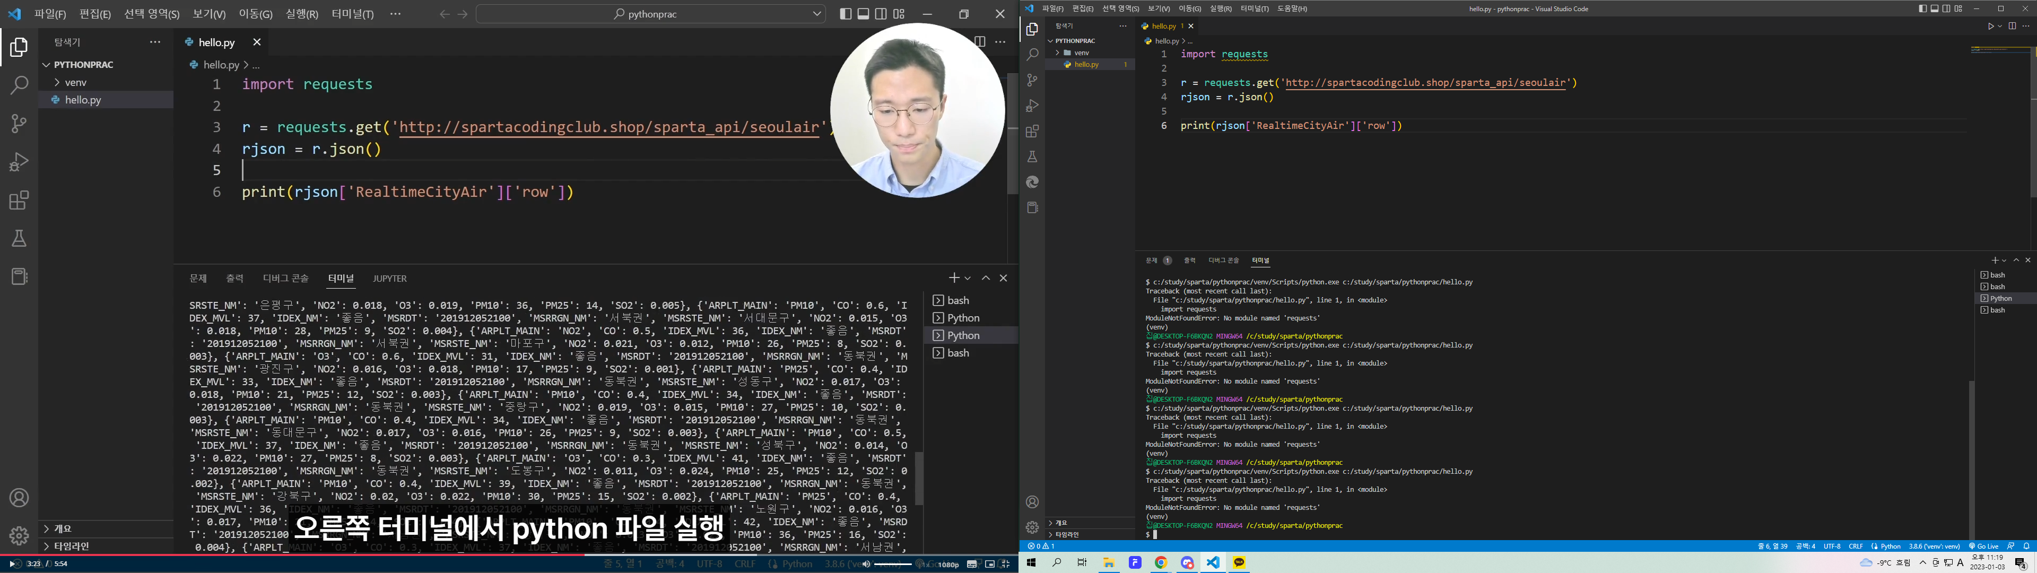
Task: Open the Explorer view in right VS Code
Action: (1032, 29)
